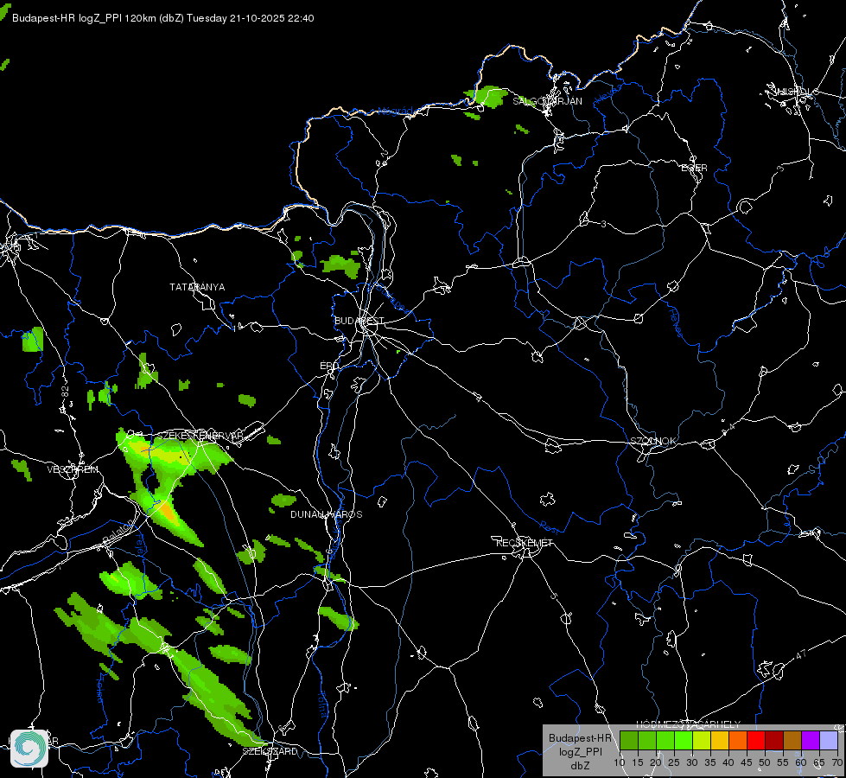
Task: Click the 50–55 dBZ dark red legend swatch
Action: [774, 740]
